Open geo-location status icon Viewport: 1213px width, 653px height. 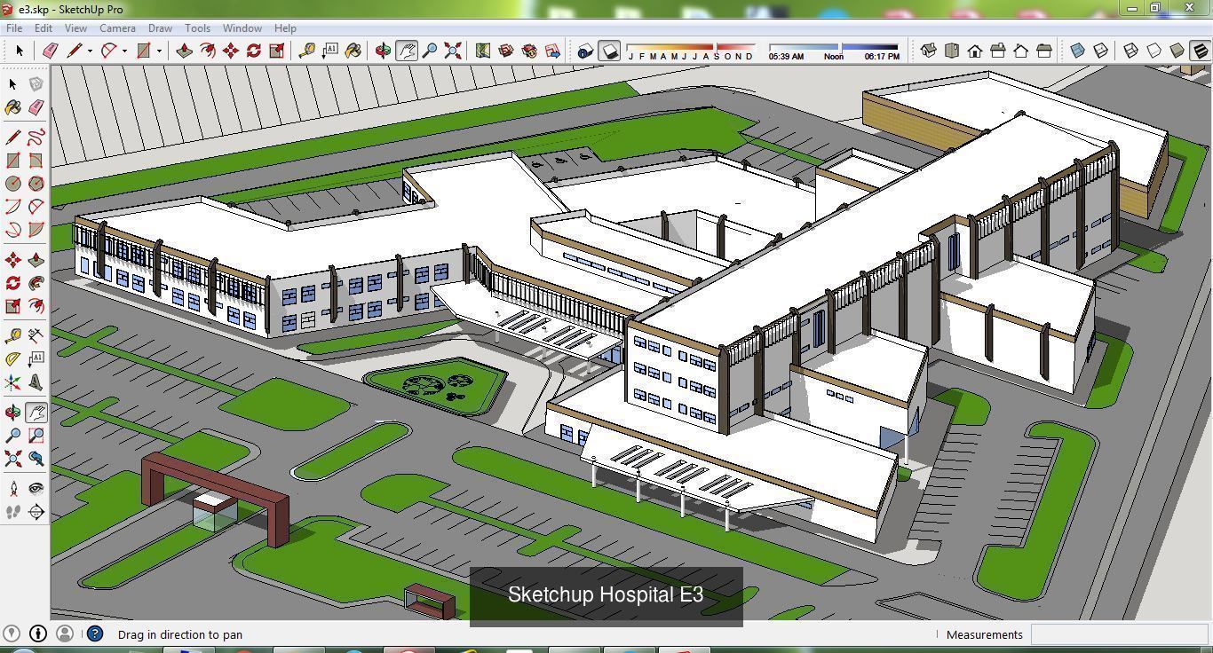click(12, 633)
